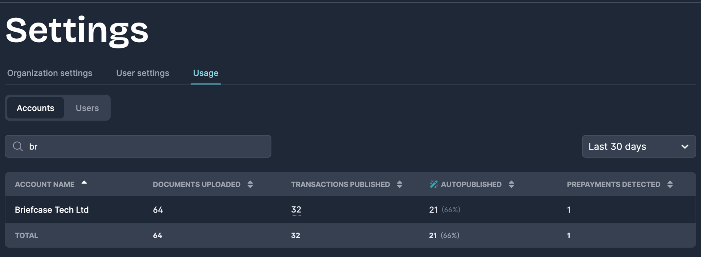Screen dimensions: 701x257
Task: Click the Account Name column header
Action: (x=45, y=184)
